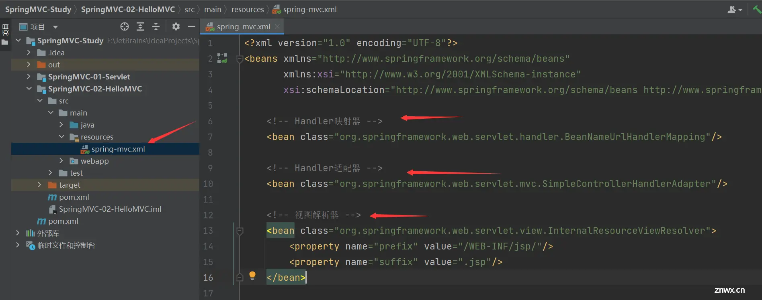Click the locate/select opened file target icon
Image resolution: width=762 pixels, height=300 pixels.
click(x=125, y=26)
